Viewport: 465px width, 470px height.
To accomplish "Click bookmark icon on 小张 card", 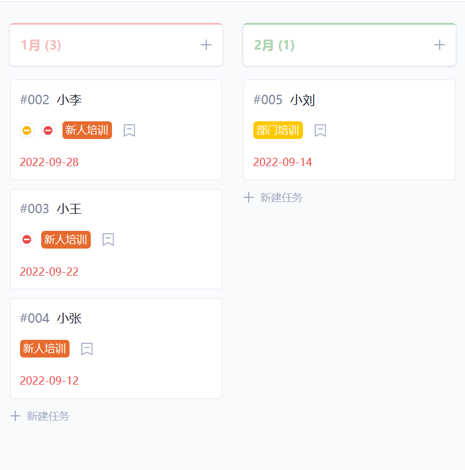I will (x=87, y=349).
